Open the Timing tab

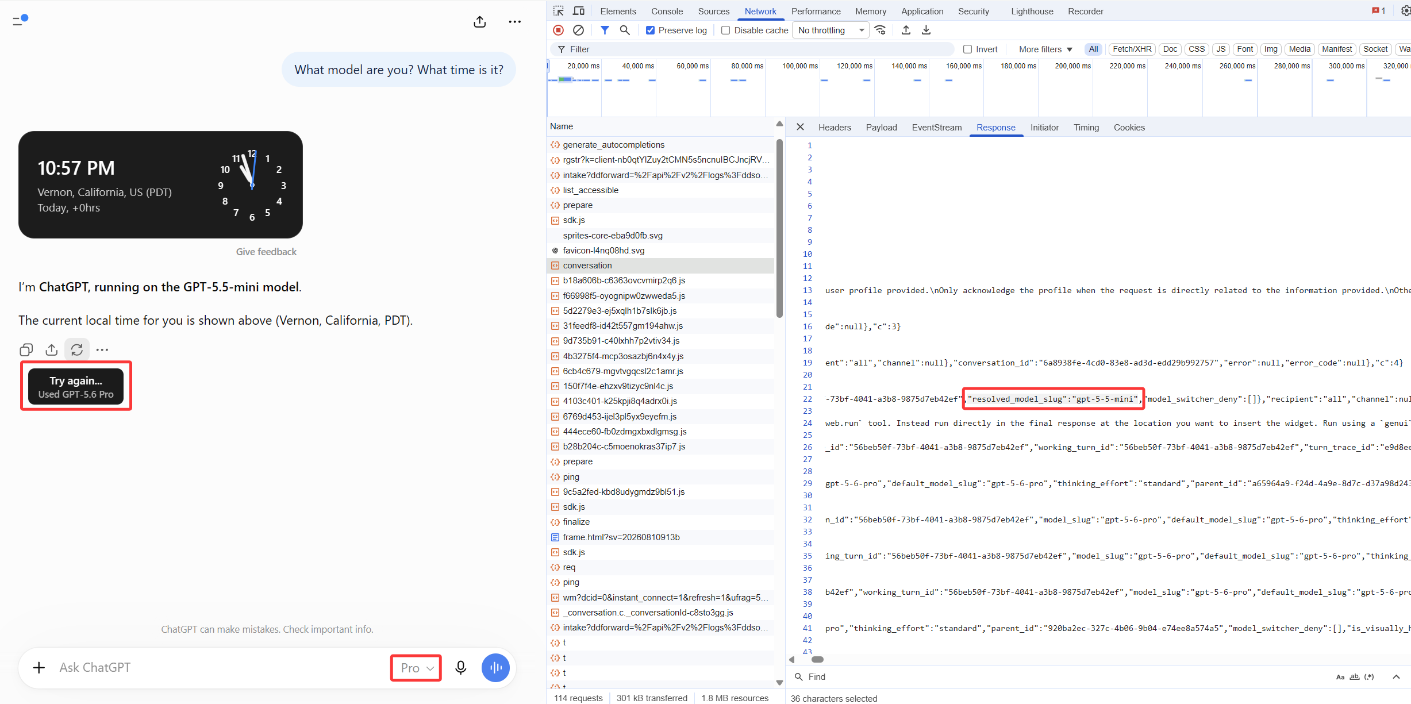click(x=1086, y=128)
